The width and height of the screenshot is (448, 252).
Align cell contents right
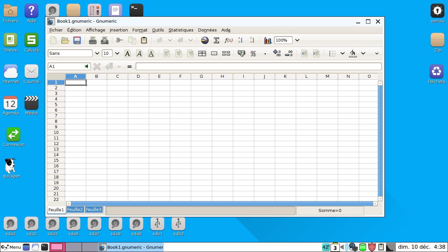coord(190,53)
